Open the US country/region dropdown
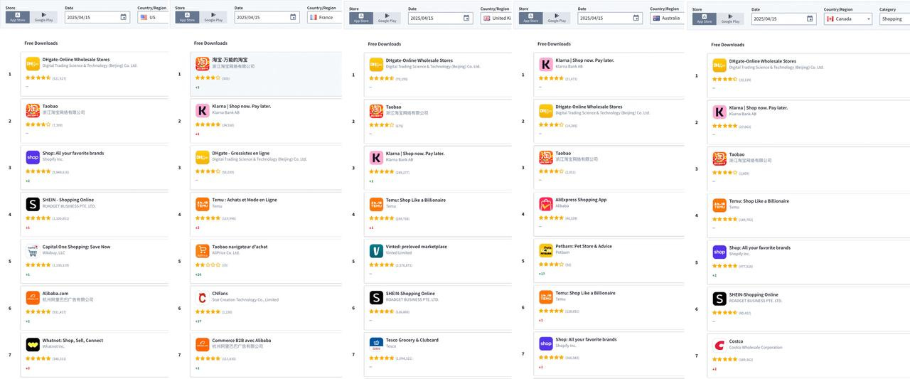910x379 pixels. point(153,17)
